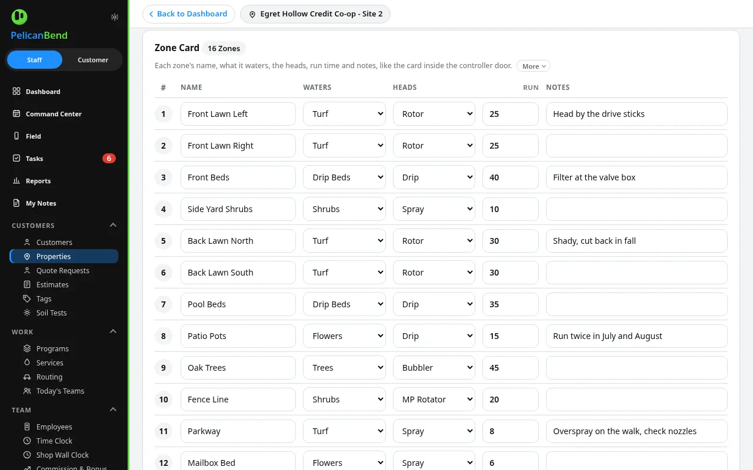Select Properties in the sidebar

(x=64, y=257)
